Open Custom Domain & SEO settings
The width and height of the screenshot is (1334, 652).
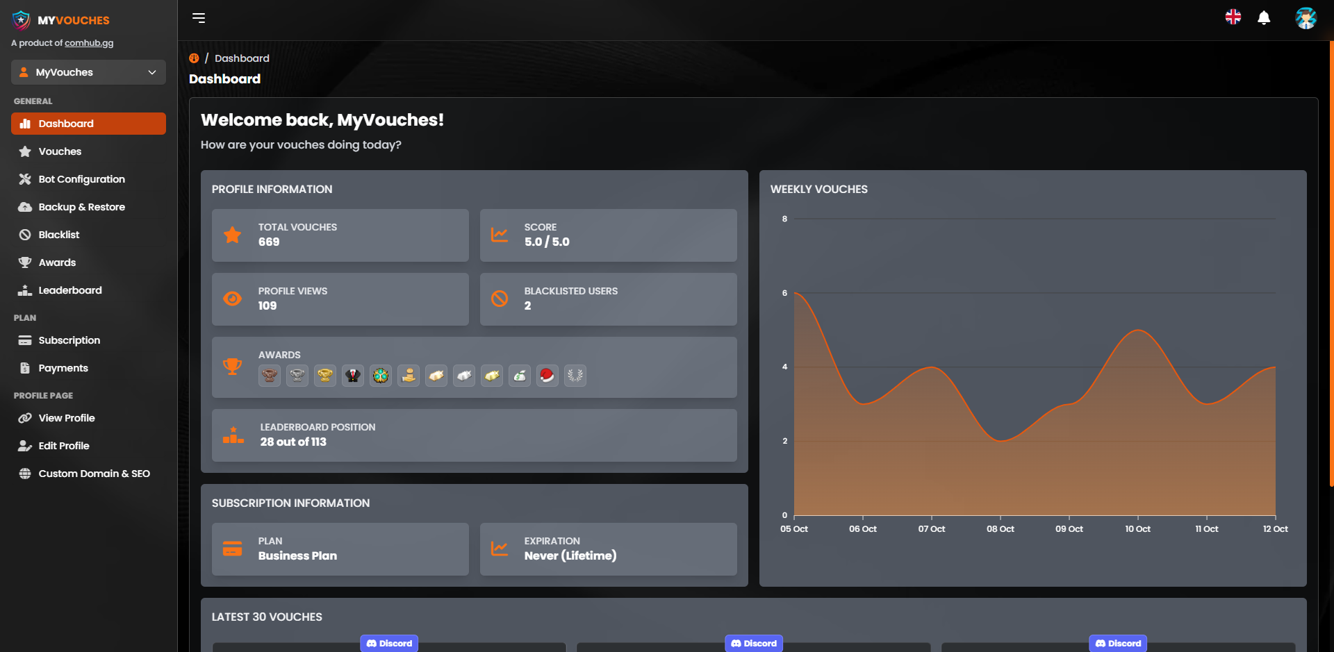point(94,474)
